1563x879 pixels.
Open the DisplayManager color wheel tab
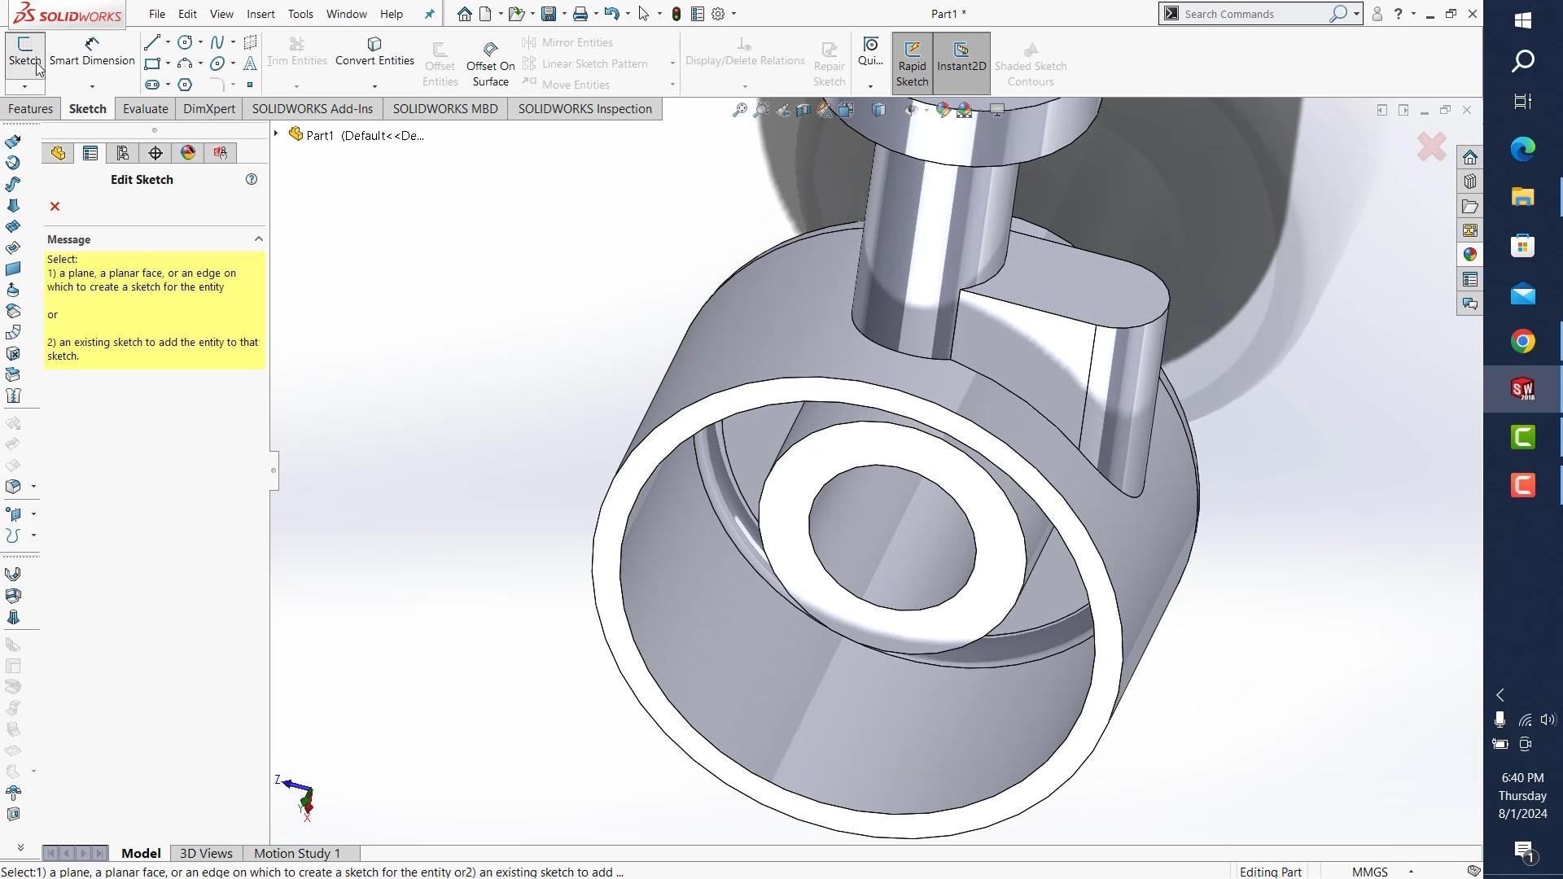(187, 152)
